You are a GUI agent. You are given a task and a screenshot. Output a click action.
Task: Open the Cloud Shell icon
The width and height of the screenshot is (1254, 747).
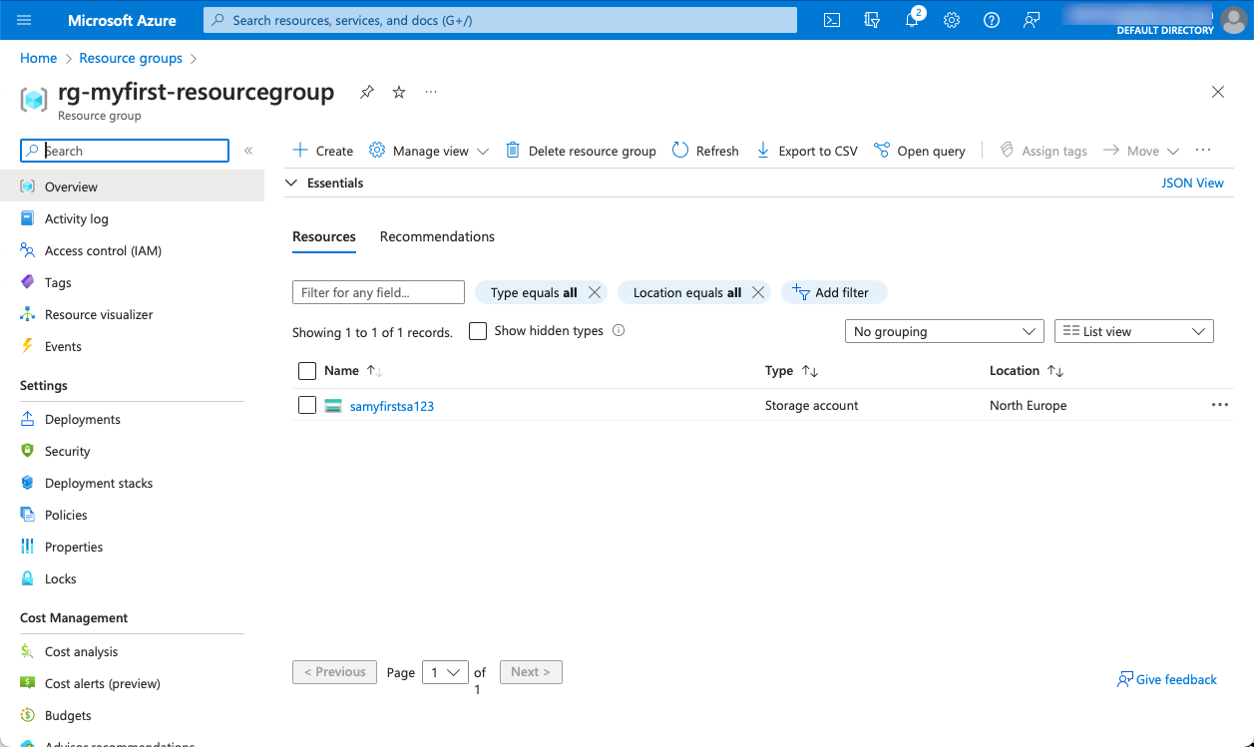[x=831, y=20]
